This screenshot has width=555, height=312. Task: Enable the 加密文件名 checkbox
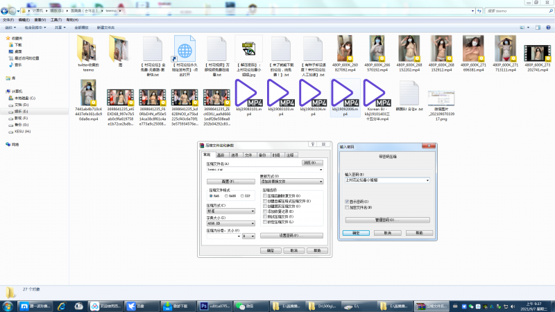347,207
